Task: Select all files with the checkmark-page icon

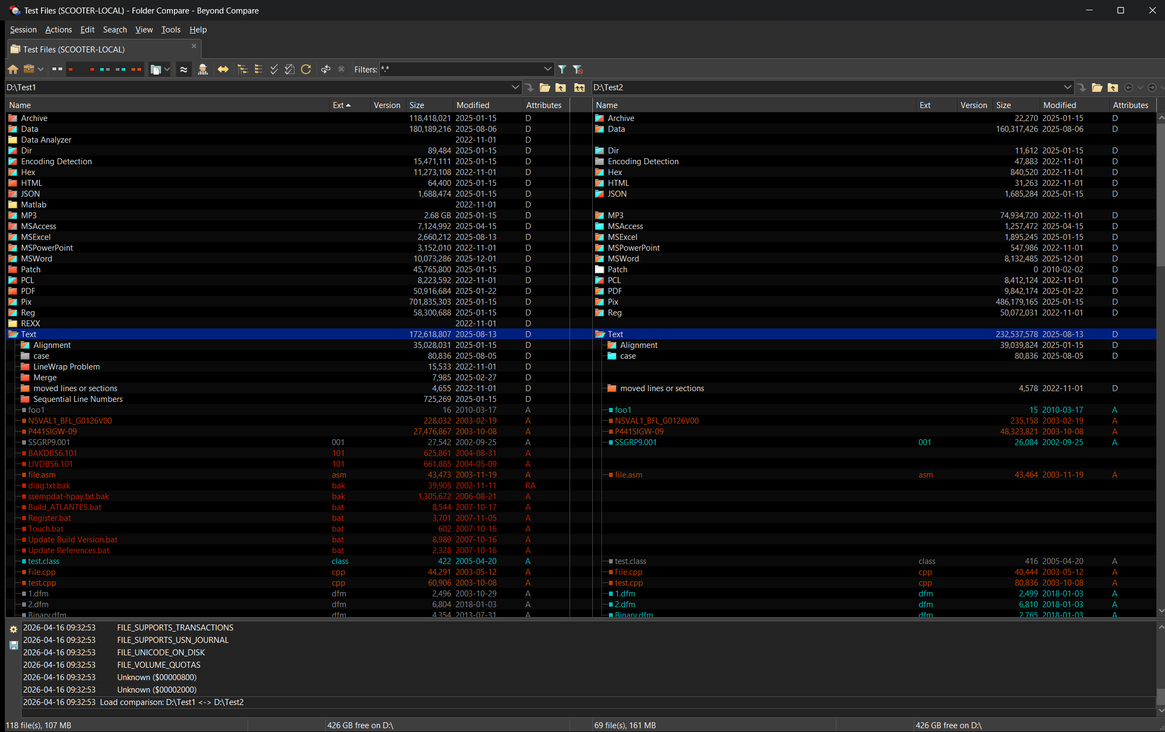Action: 290,69
